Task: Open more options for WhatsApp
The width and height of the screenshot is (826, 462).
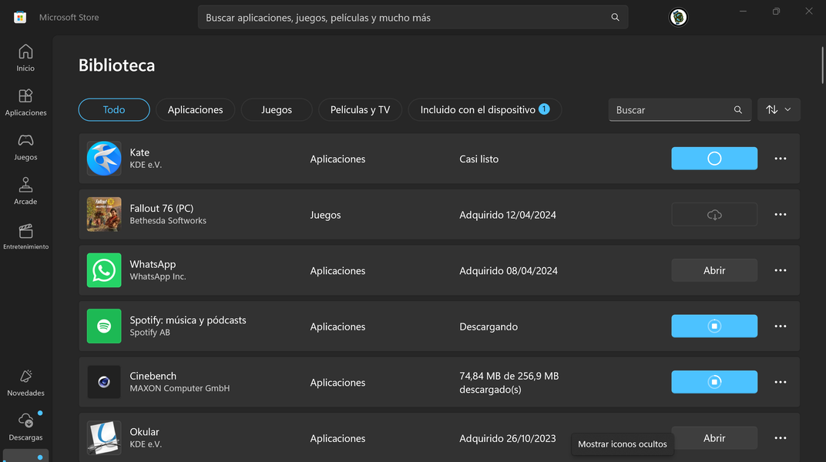Action: [x=781, y=270]
